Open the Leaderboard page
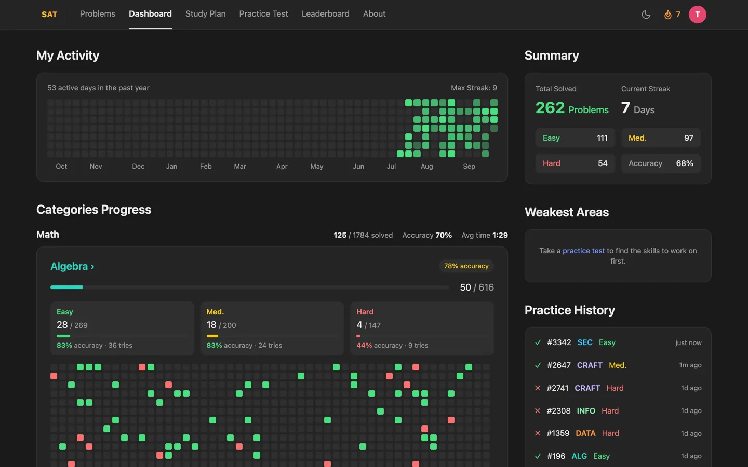The image size is (748, 467). coord(326,14)
